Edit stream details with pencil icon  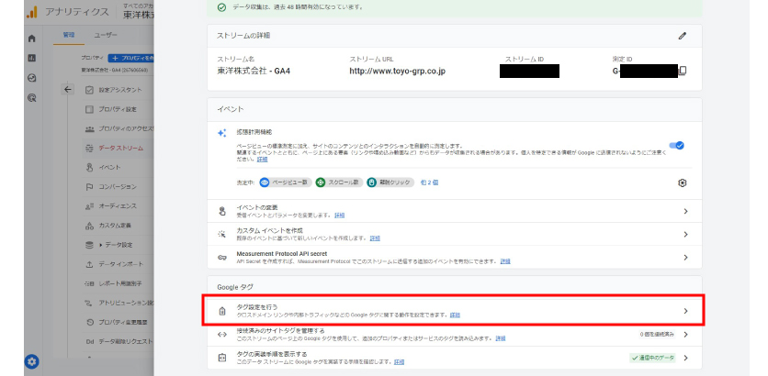pyautogui.click(x=683, y=36)
